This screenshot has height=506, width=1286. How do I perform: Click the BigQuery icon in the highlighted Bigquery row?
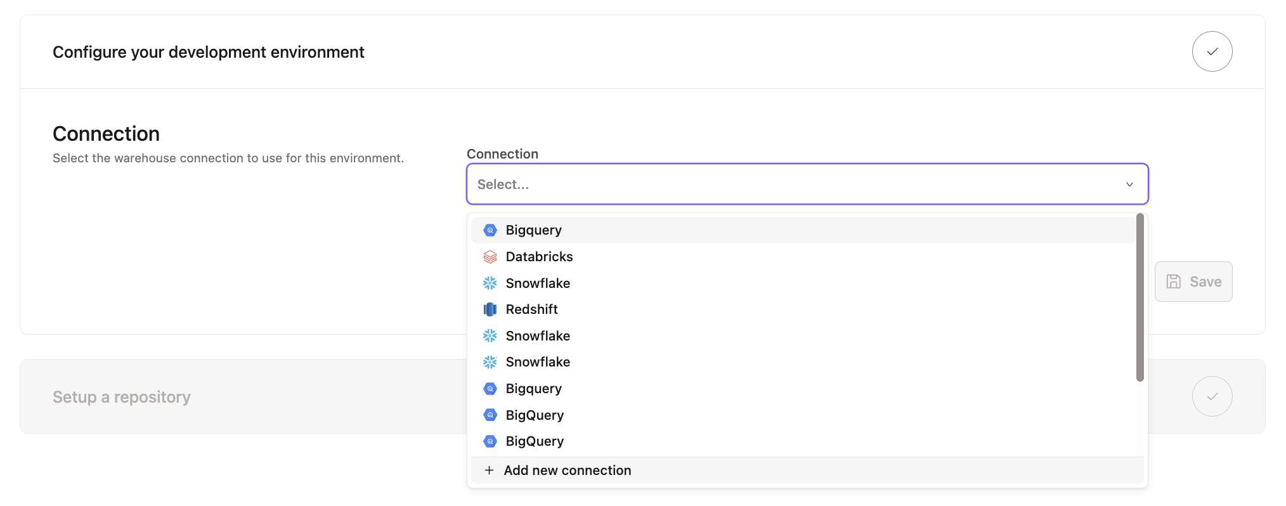pos(490,230)
